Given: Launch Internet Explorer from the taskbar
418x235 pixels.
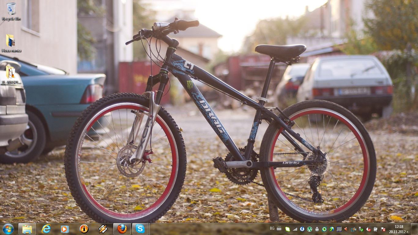Looking at the screenshot, I should point(46,229).
